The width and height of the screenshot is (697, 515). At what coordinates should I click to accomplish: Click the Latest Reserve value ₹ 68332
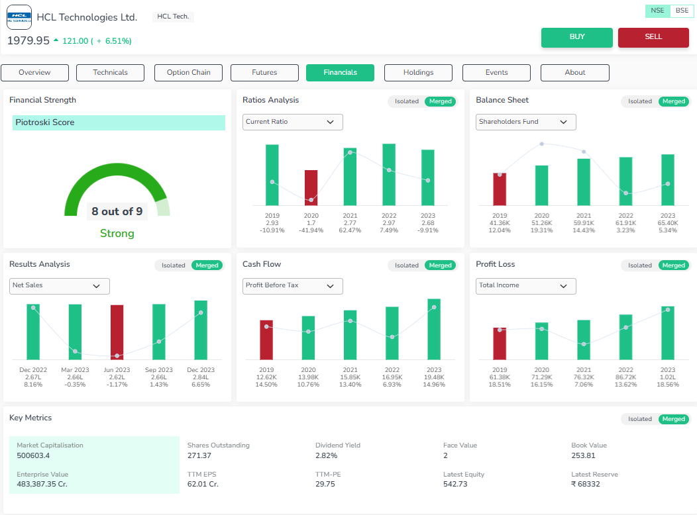click(x=586, y=484)
